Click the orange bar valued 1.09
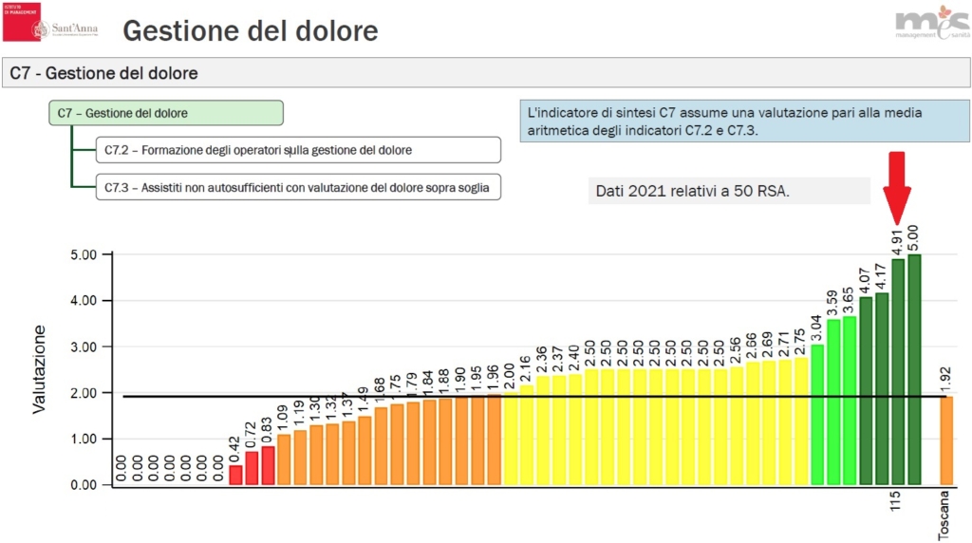The width and height of the screenshot is (972, 543). point(284,459)
